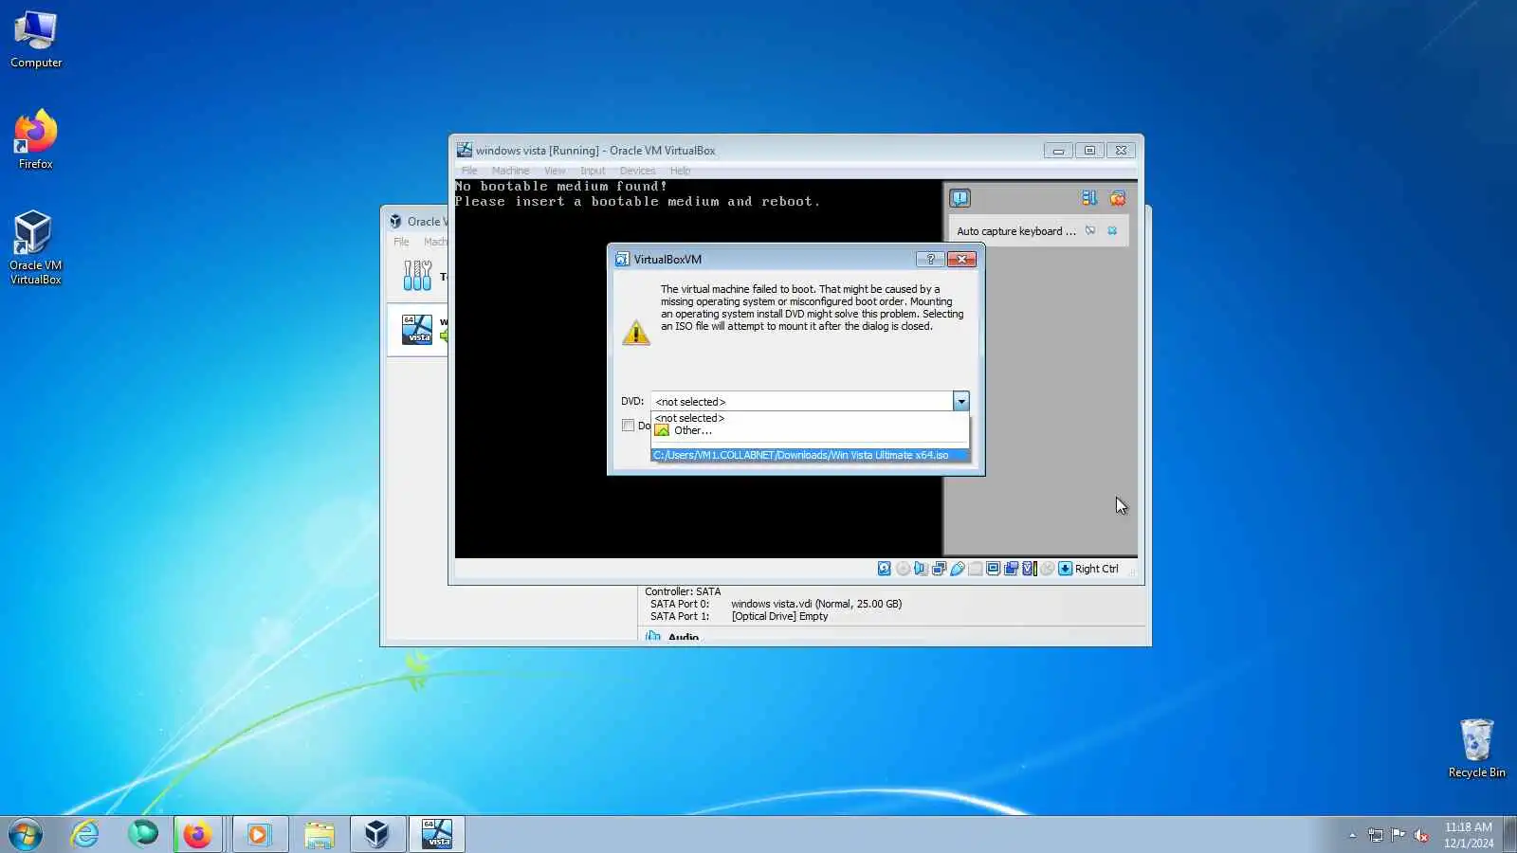The image size is (1517, 853).
Task: Click the delete all notifications icon
Action: point(1118,198)
